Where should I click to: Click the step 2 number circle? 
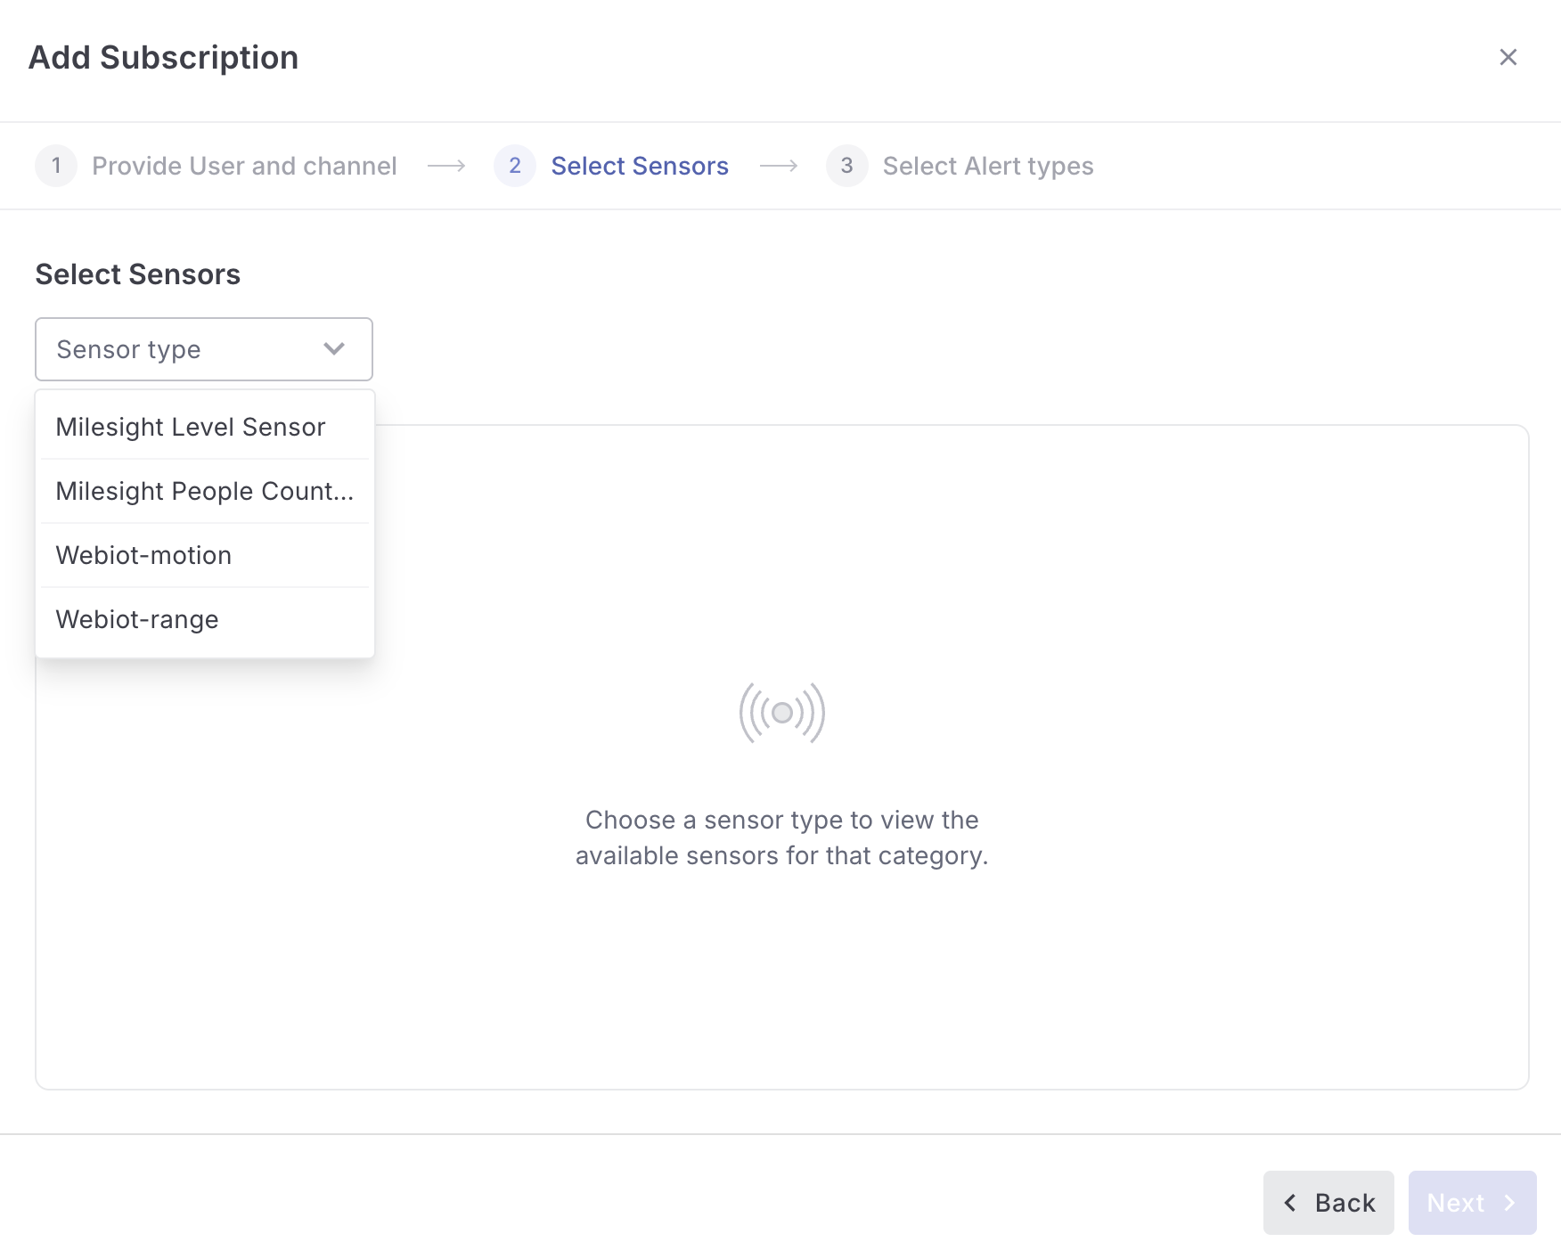[x=515, y=166]
